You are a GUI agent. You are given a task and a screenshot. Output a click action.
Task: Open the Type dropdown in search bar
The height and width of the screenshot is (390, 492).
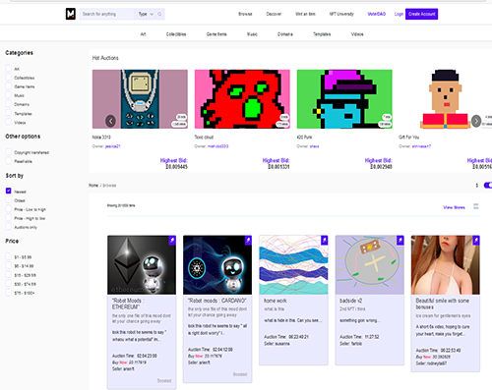[x=146, y=14]
